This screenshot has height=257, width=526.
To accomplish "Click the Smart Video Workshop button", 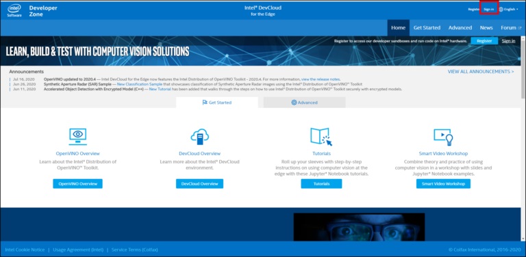I will click(443, 184).
